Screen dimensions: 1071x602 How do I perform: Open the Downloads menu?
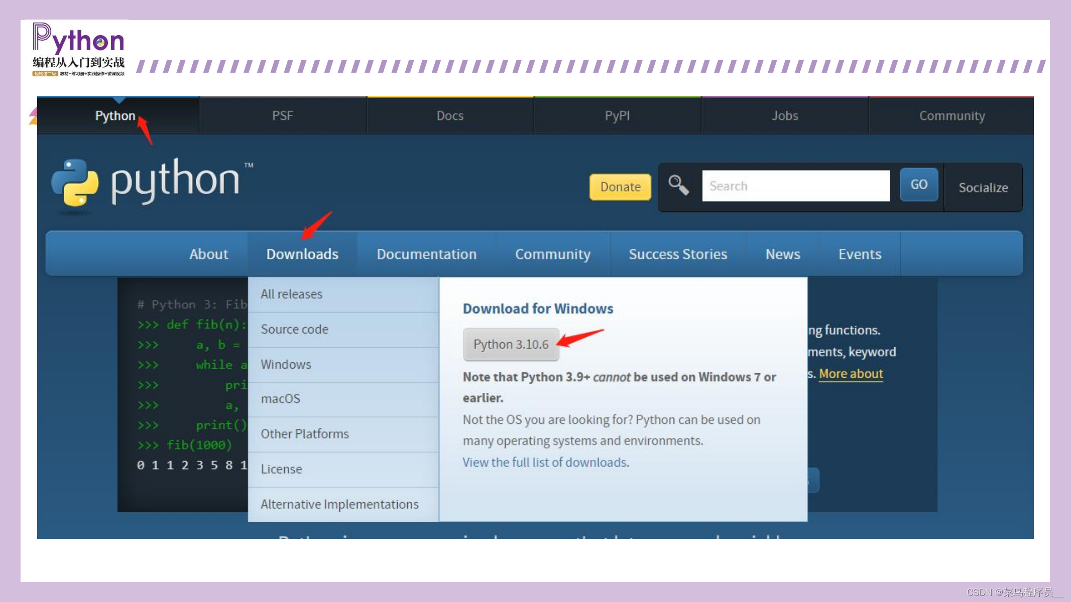[x=302, y=254]
